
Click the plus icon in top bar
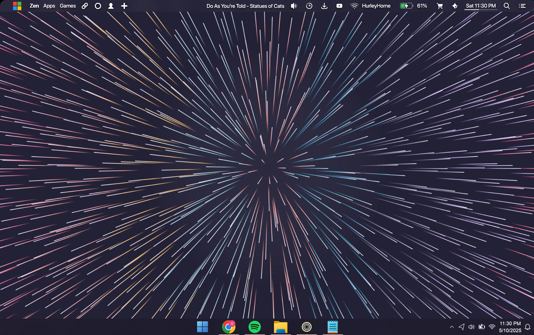(x=124, y=6)
